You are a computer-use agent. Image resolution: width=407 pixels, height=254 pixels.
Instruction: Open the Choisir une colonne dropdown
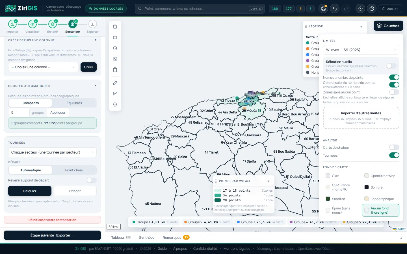43,67
